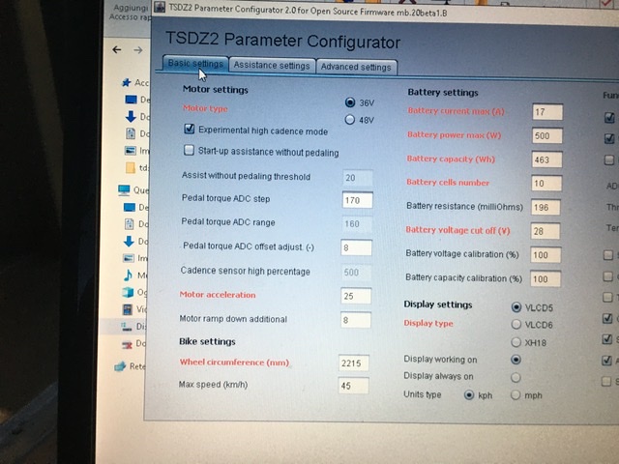
Task: Select 48V motor type
Action: pos(350,120)
